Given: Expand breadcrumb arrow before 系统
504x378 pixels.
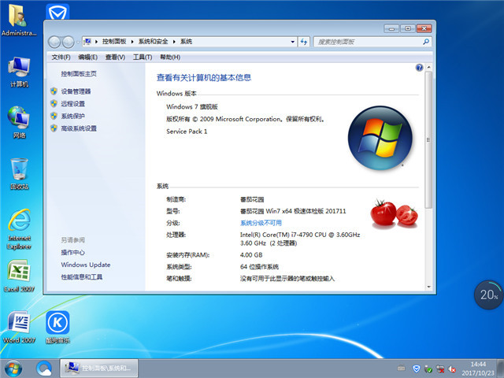Looking at the screenshot, I should click(x=174, y=42).
